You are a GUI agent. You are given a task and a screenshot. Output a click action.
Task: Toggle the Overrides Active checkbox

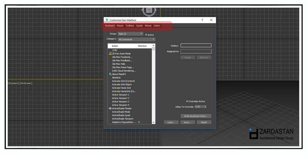click(x=187, y=101)
